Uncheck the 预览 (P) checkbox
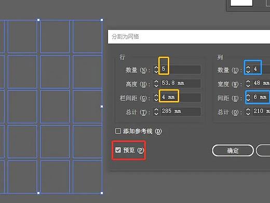 118,150
